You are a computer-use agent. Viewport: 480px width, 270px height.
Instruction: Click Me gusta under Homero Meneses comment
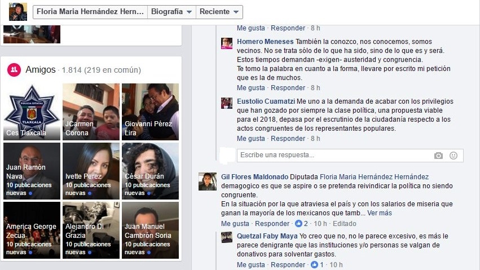click(x=250, y=88)
